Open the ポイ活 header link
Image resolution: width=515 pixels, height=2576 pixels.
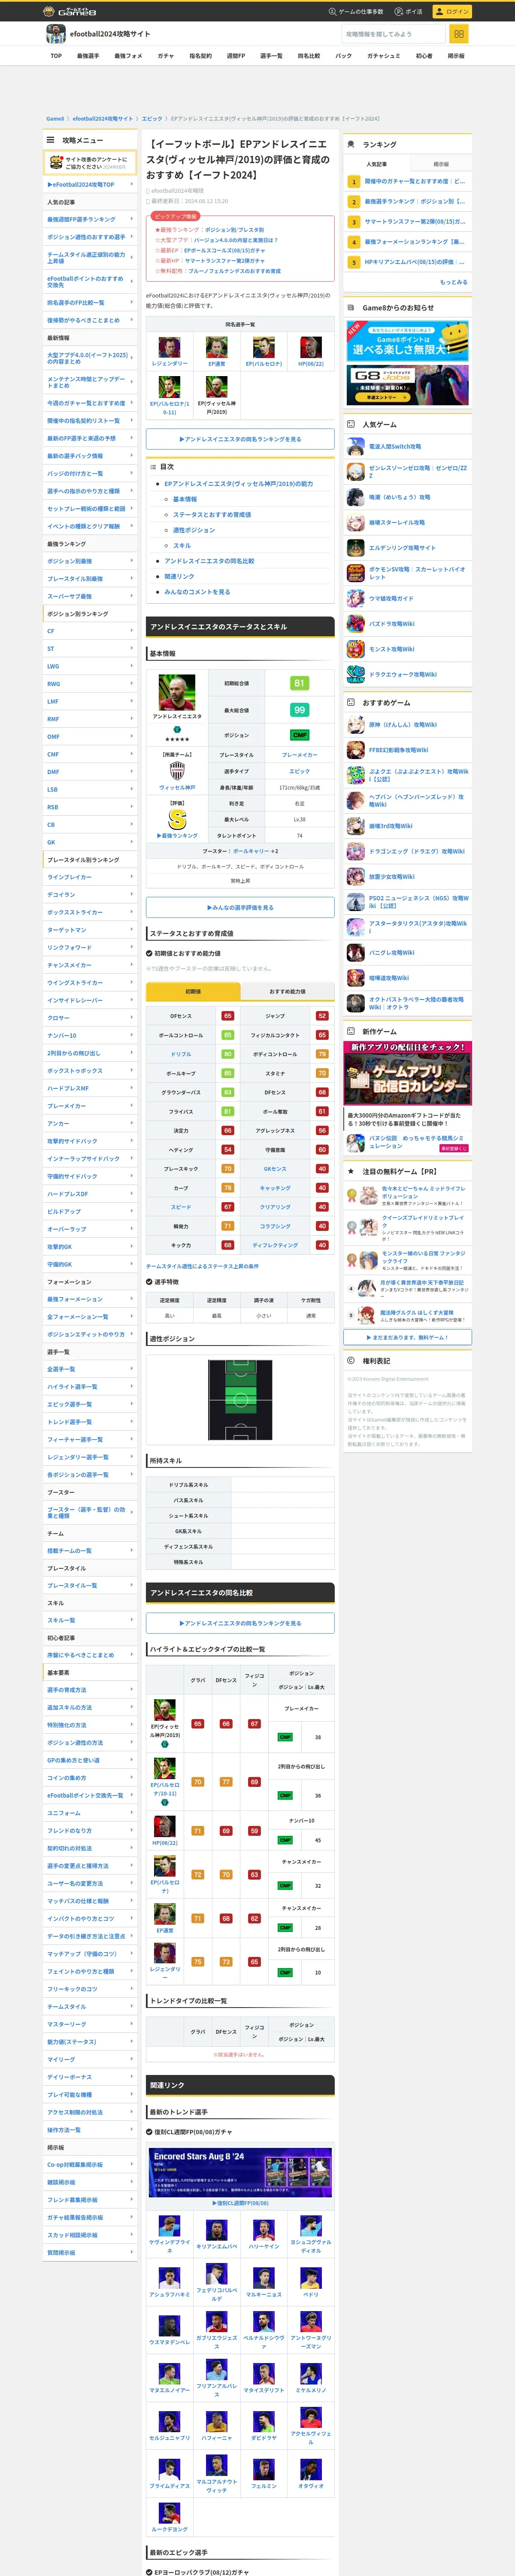409,11
